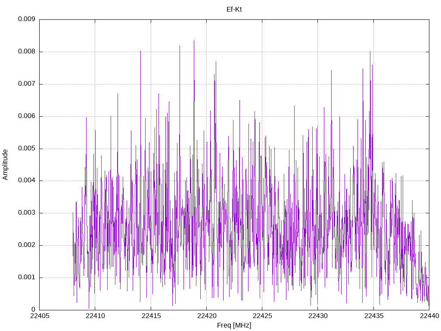Click x-axis tick value 22420
Viewport: 441px width, 331px height.
[207, 316]
